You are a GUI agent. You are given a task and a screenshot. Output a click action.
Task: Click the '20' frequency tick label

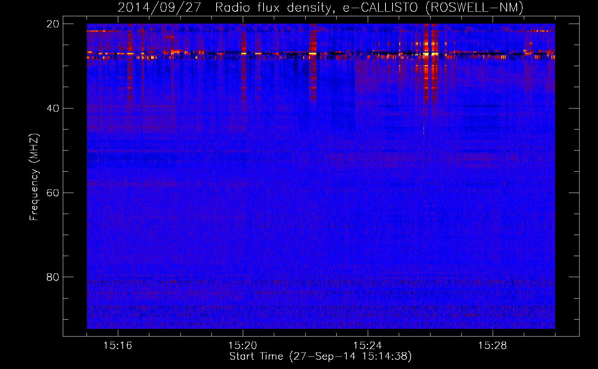click(x=53, y=24)
